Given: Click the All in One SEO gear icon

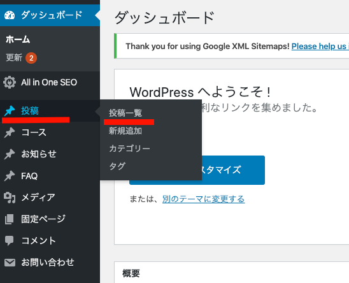Looking at the screenshot, I should [x=10, y=82].
